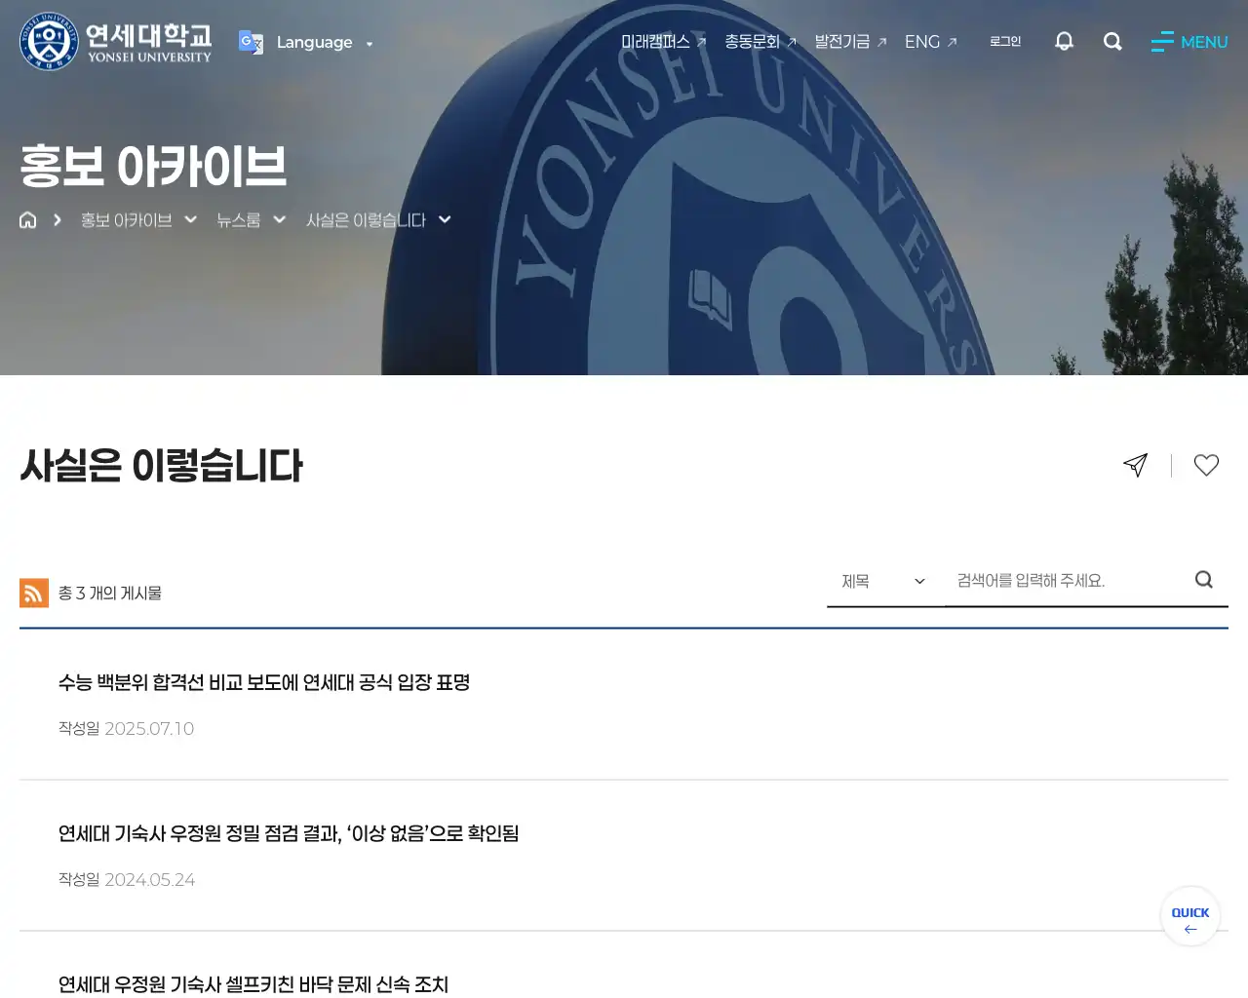Viewport: 1248px width, 998px height.
Task: Open the 미래캠퍼스 link
Action: tap(664, 42)
